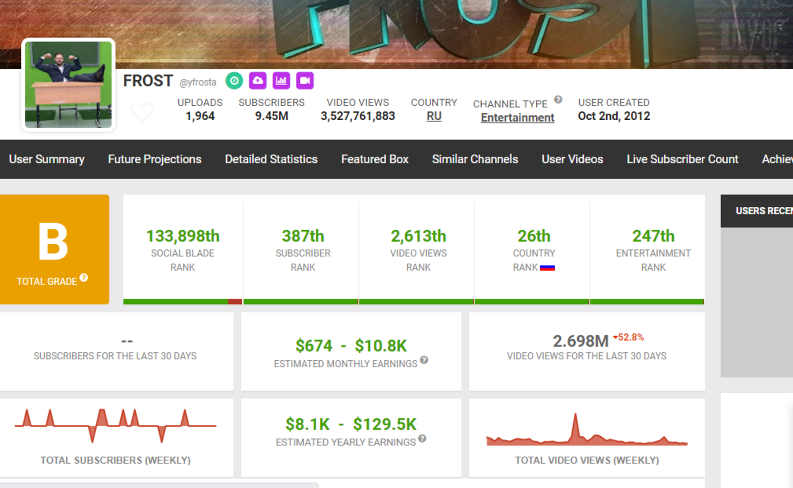Image resolution: width=793 pixels, height=488 pixels.
Task: View the User Videos tab
Action: (x=572, y=159)
